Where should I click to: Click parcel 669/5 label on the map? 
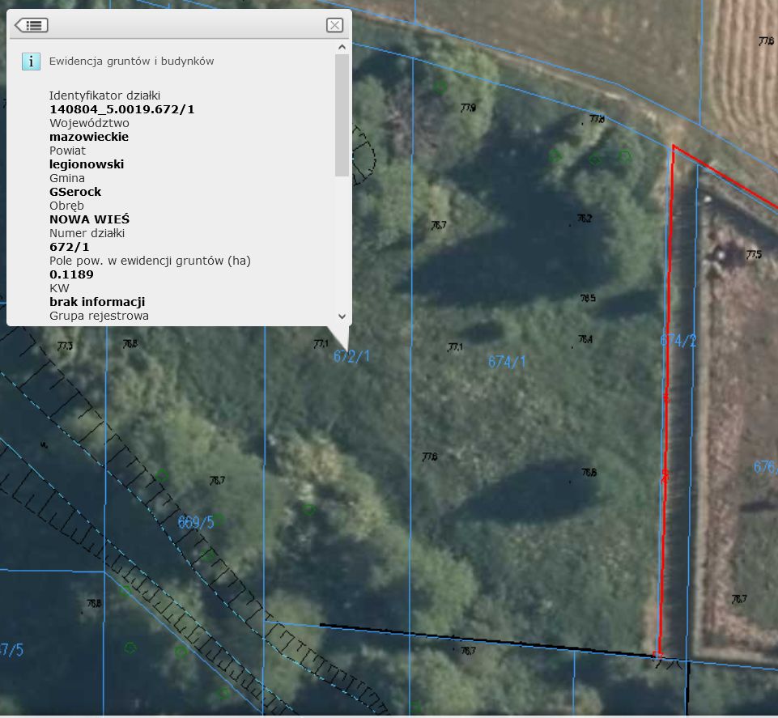point(195,523)
